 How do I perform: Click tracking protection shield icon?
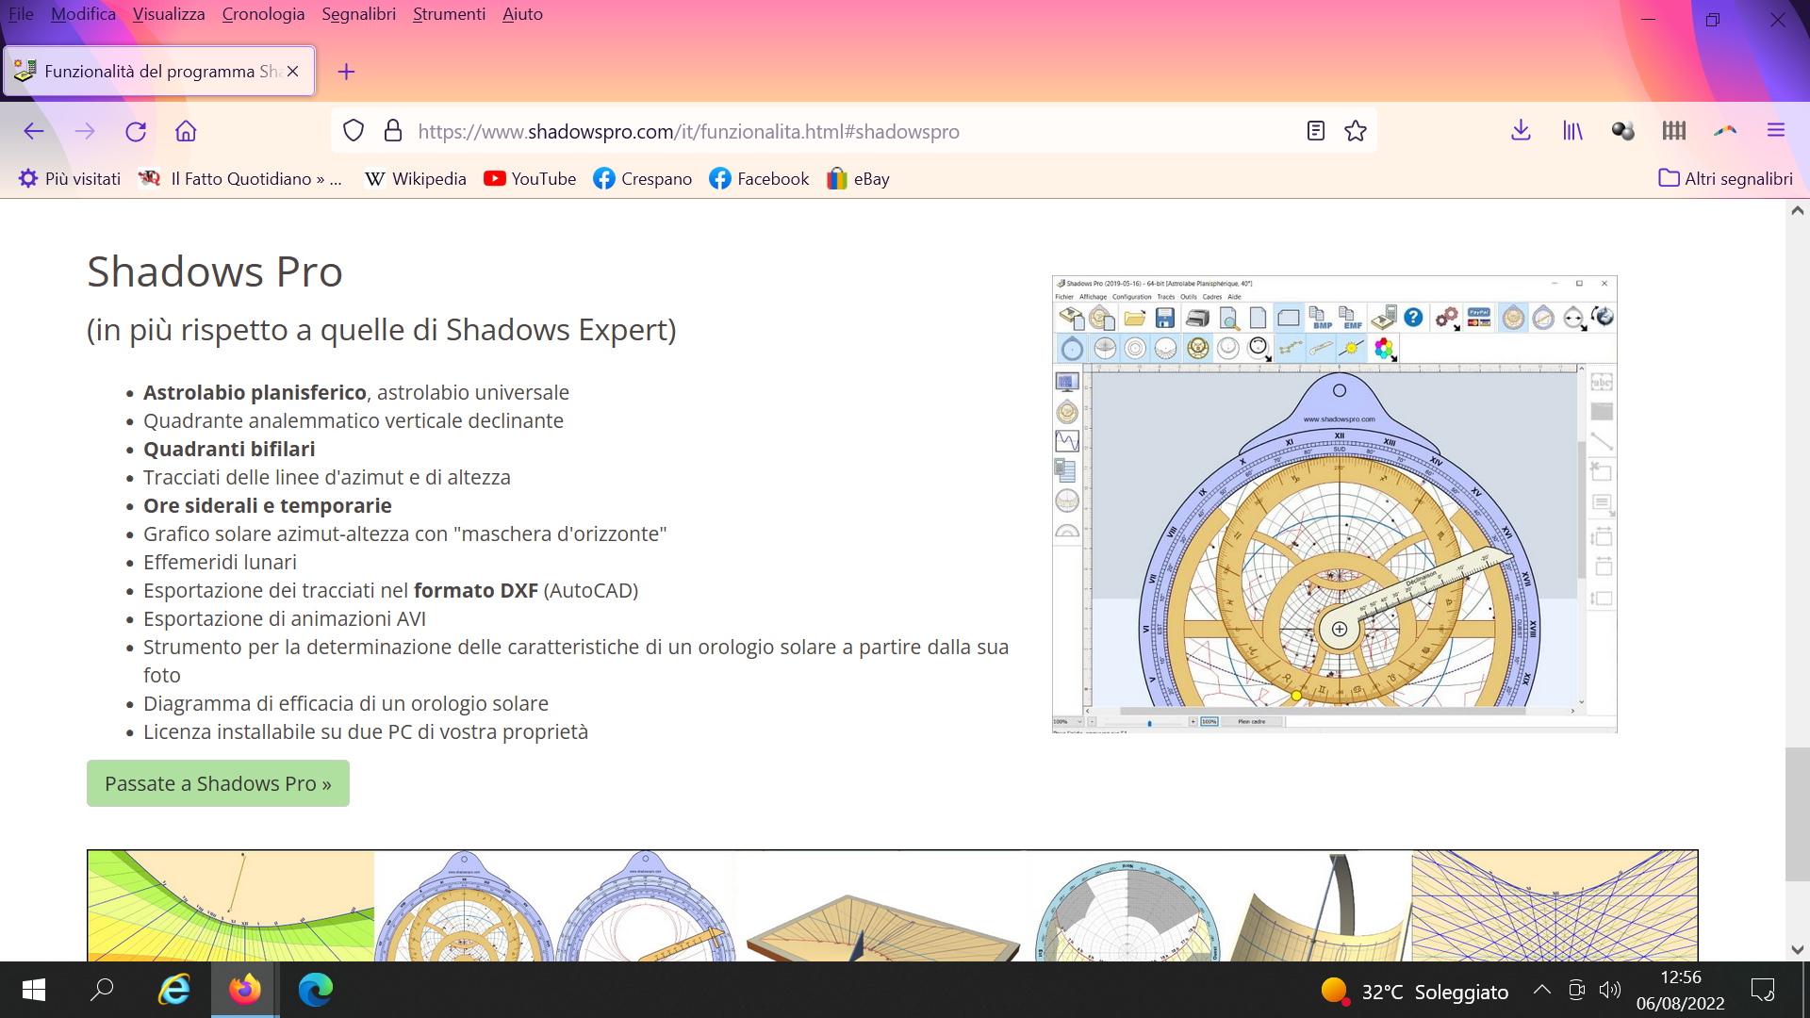[x=354, y=131]
